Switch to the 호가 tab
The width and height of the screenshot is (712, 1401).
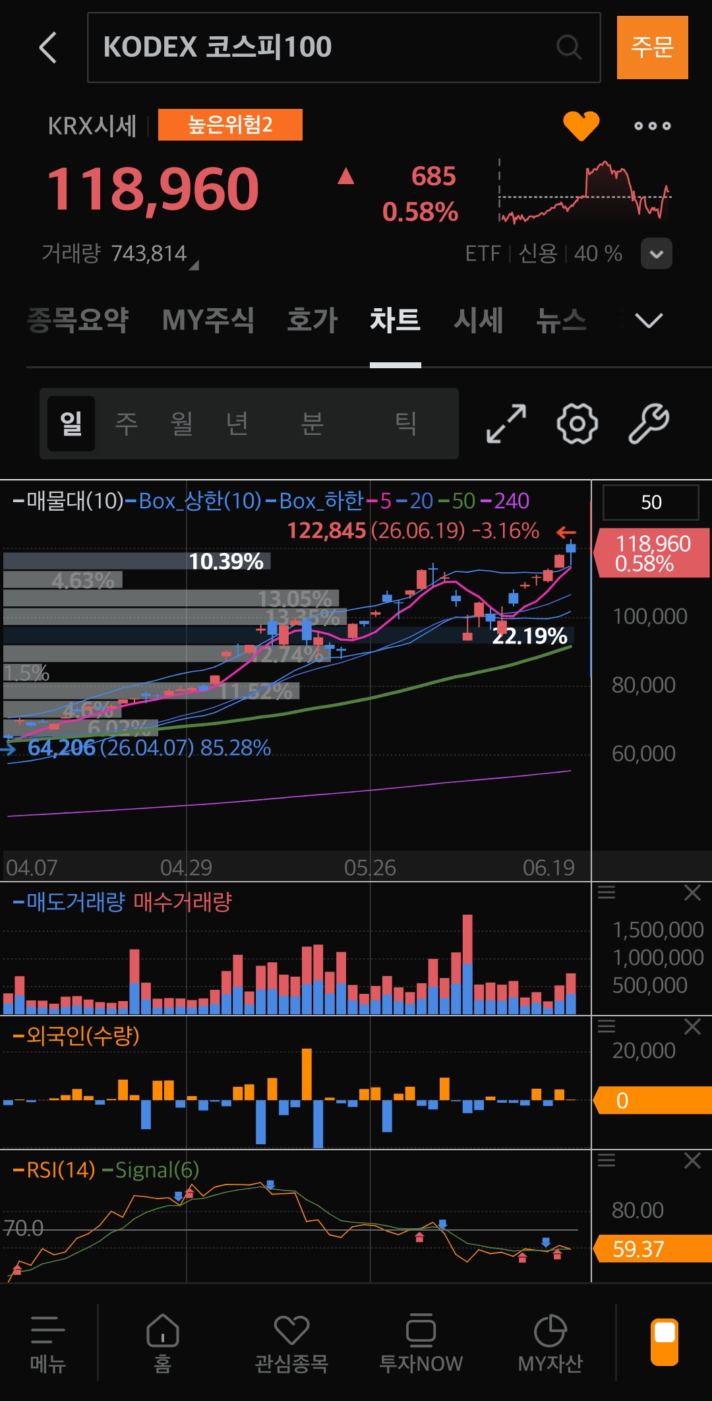(x=312, y=321)
